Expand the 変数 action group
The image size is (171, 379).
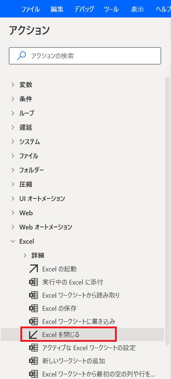(13, 85)
